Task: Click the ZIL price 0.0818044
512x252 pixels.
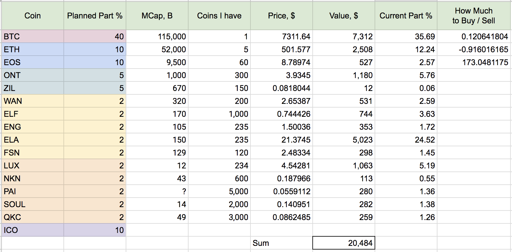Action: (x=282, y=88)
